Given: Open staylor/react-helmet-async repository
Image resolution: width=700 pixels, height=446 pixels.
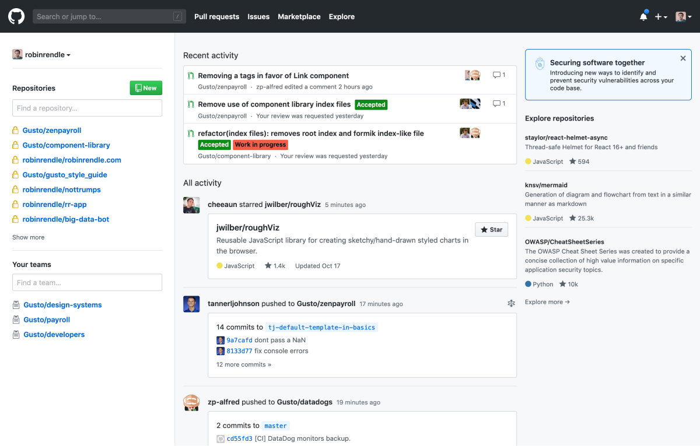Looking at the screenshot, I should point(566,138).
